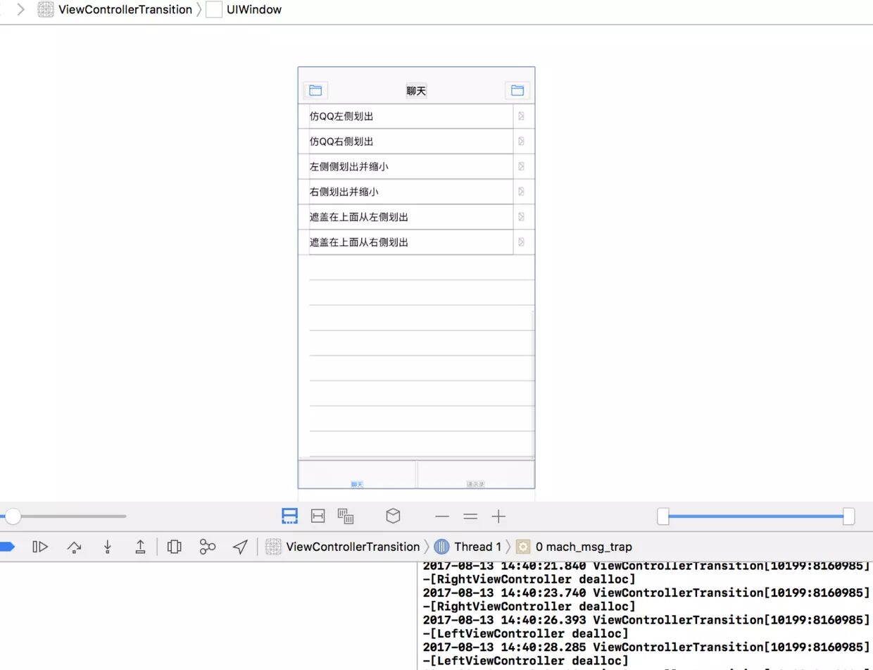Zoom out with the minus button
Screen dimensions: 873x670
(442, 516)
